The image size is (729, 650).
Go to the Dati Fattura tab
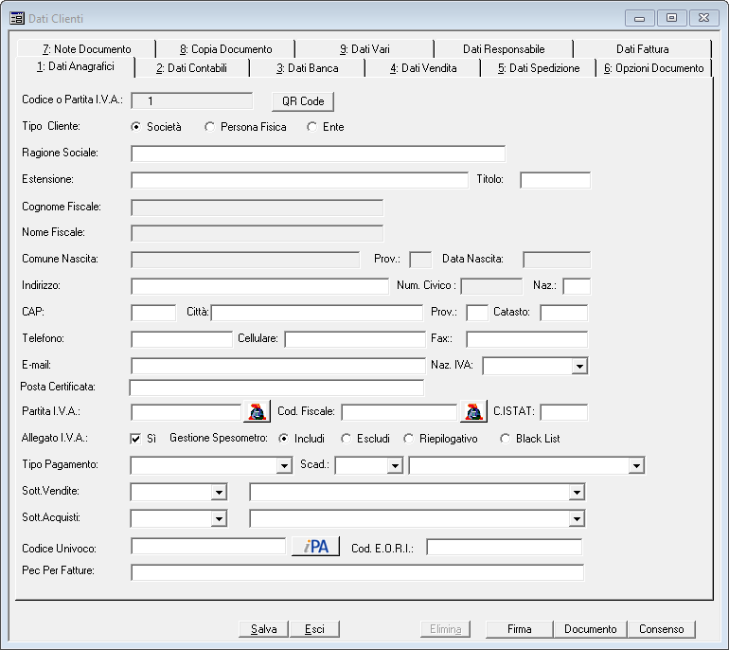642,49
